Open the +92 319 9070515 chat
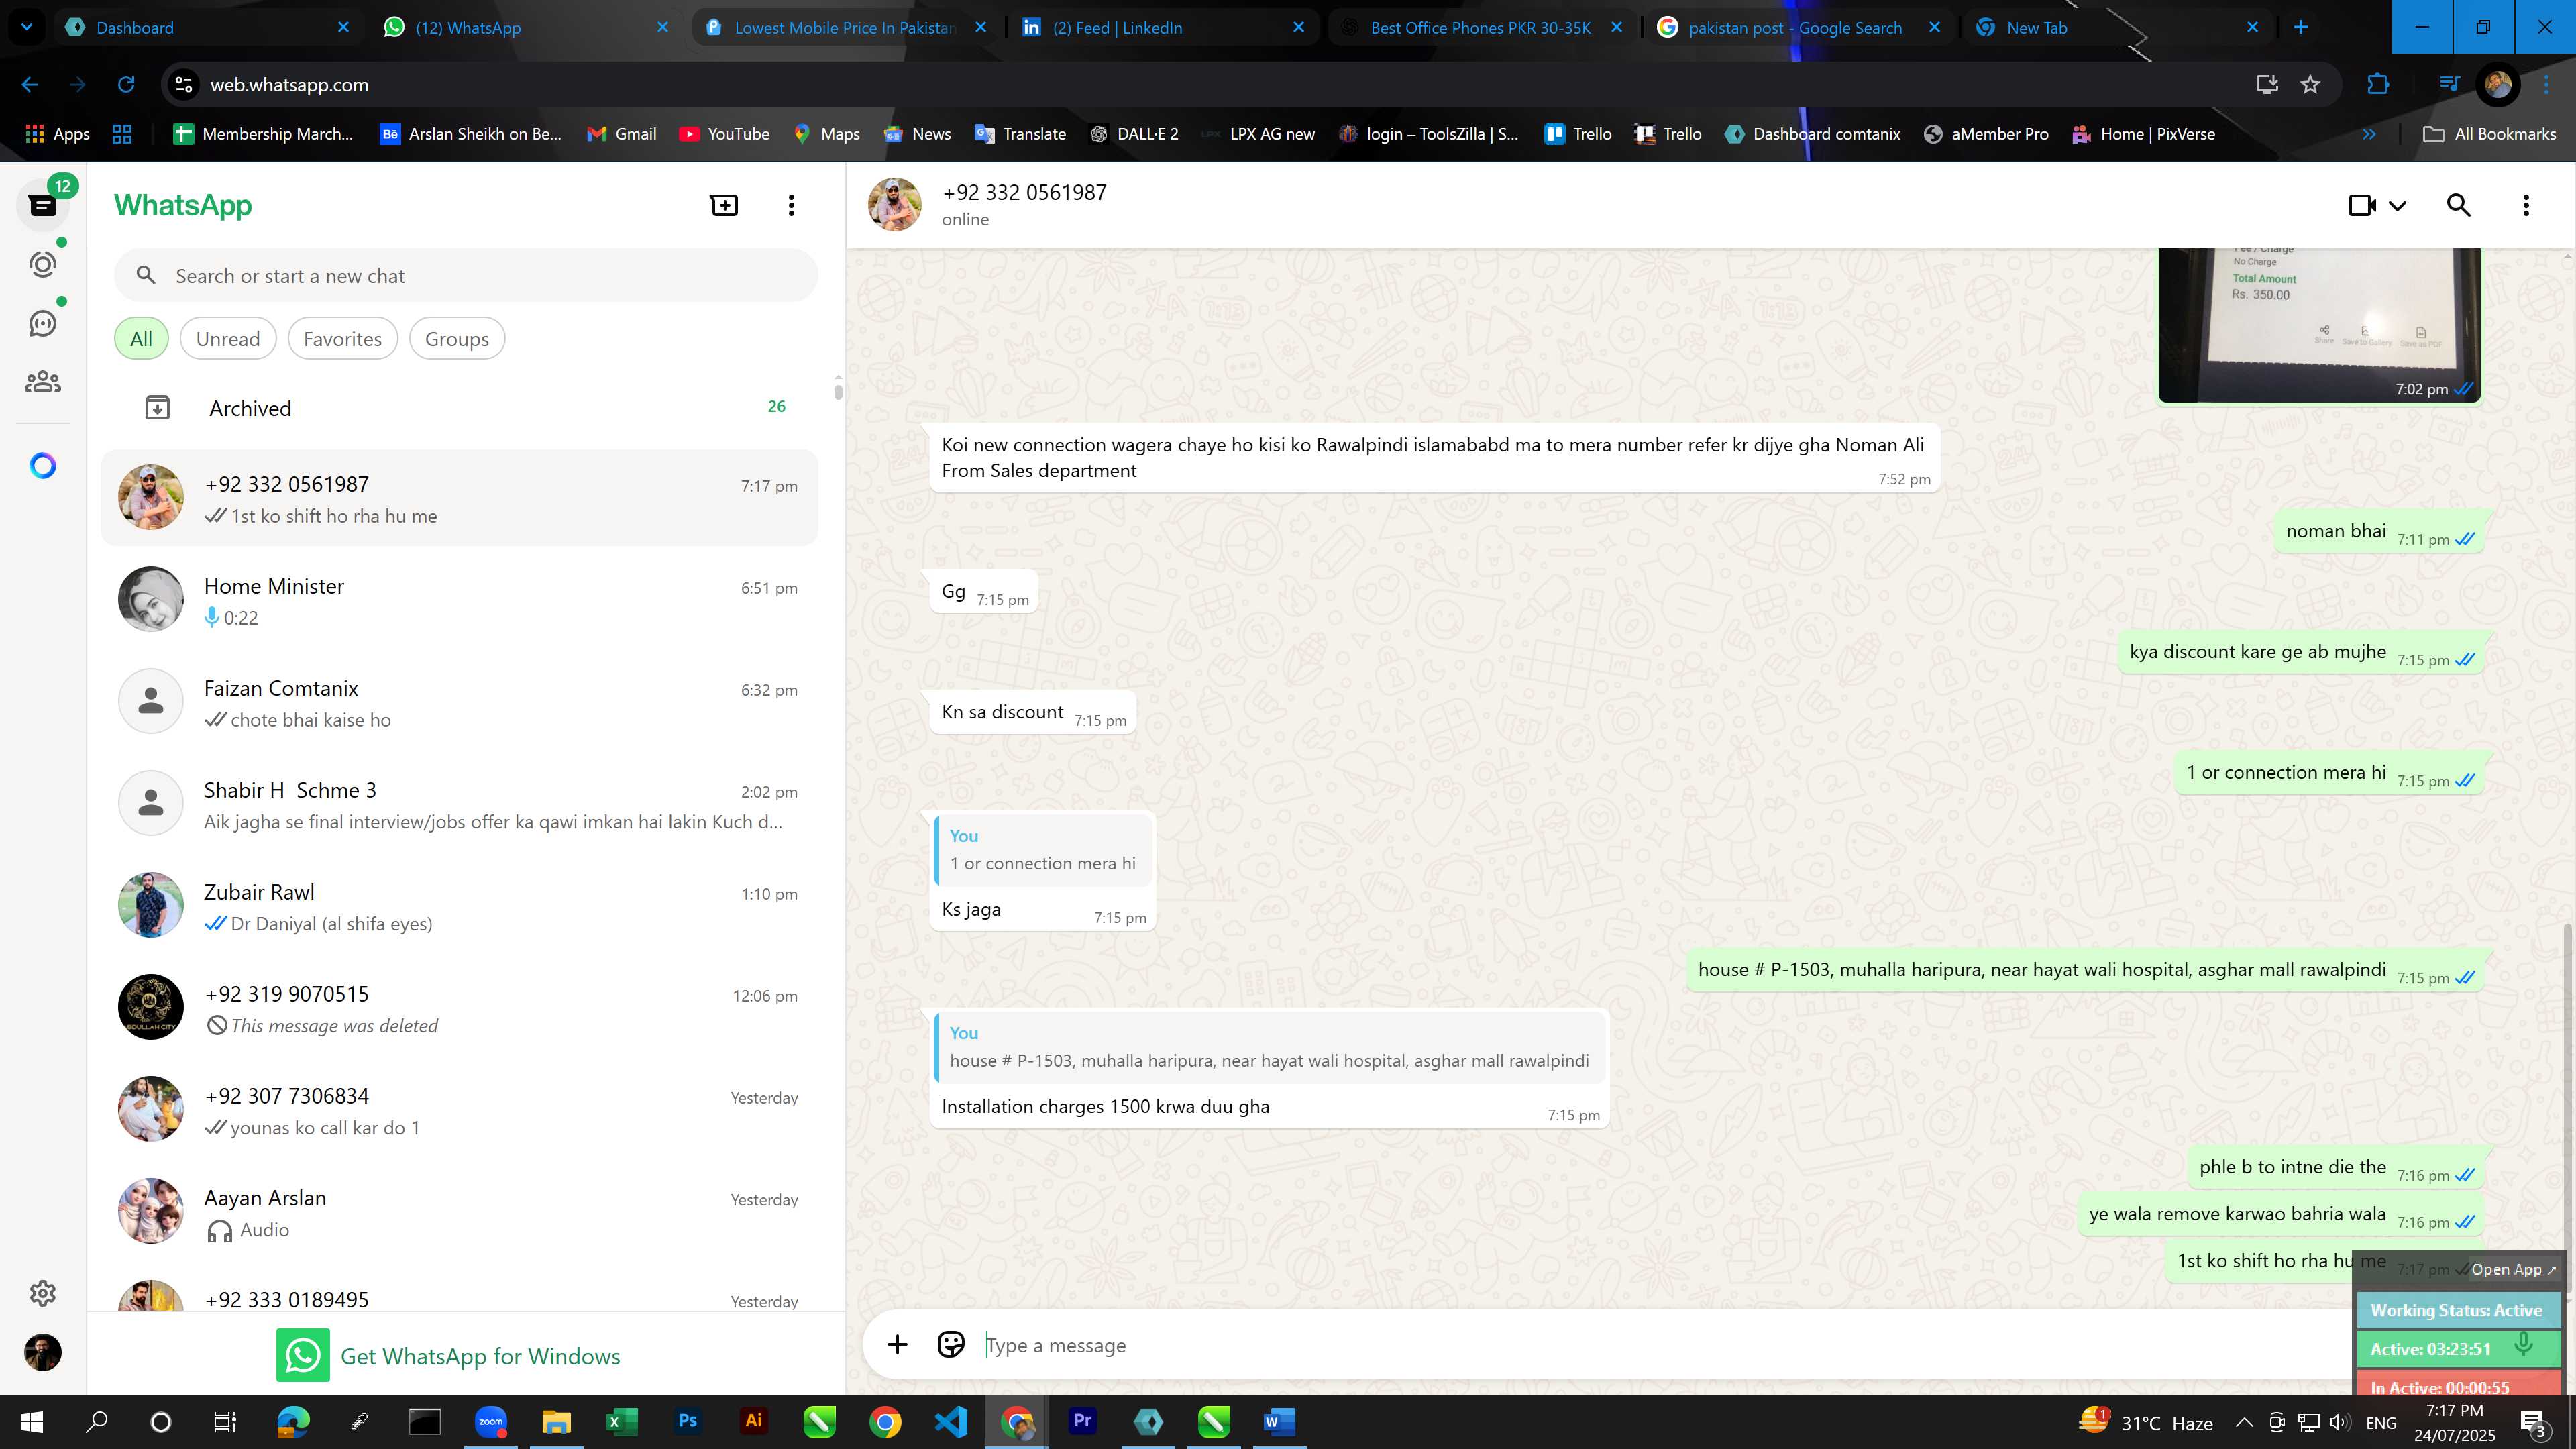Viewport: 2576px width, 1449px height. click(x=460, y=1008)
